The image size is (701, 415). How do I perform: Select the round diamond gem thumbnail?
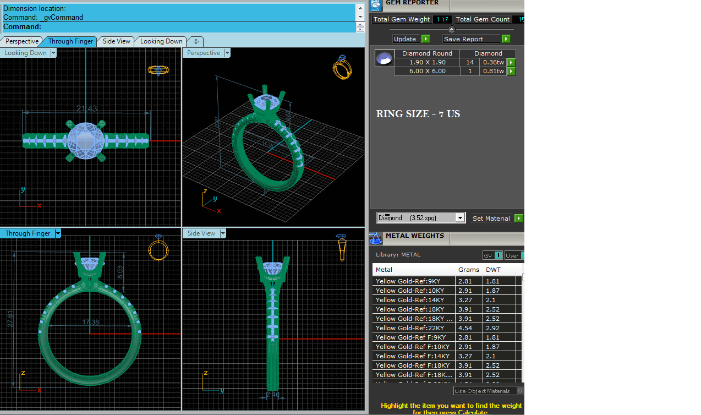click(384, 58)
